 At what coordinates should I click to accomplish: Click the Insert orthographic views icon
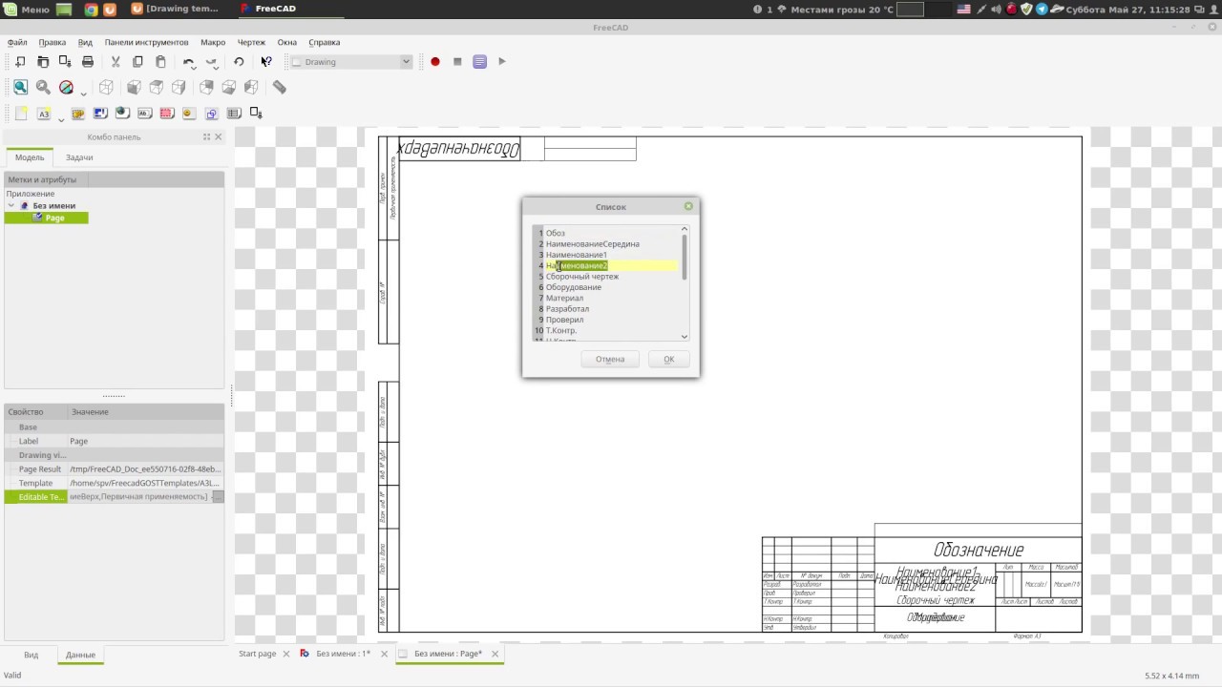(100, 113)
